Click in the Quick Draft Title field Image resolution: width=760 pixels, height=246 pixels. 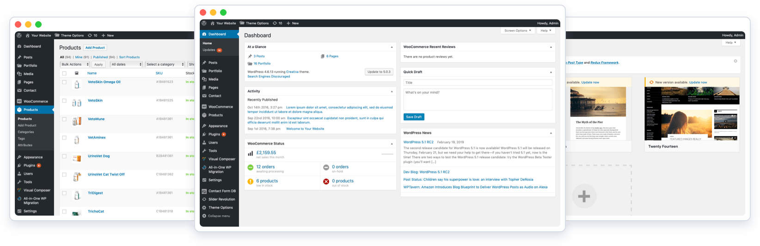(x=478, y=83)
